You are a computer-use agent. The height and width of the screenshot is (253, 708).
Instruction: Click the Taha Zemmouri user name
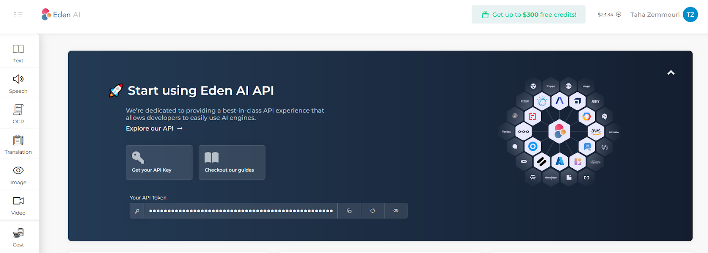(x=655, y=15)
